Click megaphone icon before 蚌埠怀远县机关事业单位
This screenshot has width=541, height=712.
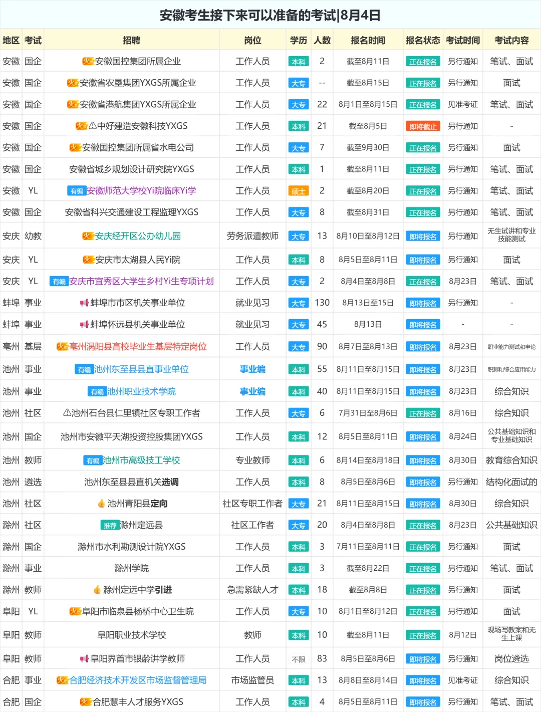pos(84,325)
